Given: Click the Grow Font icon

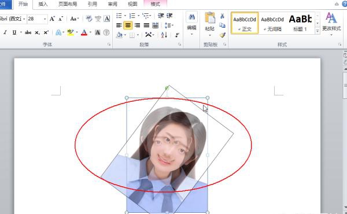Looking at the screenshot, I should [x=52, y=19].
